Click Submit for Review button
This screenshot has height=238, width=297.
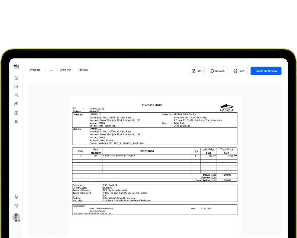click(x=266, y=71)
